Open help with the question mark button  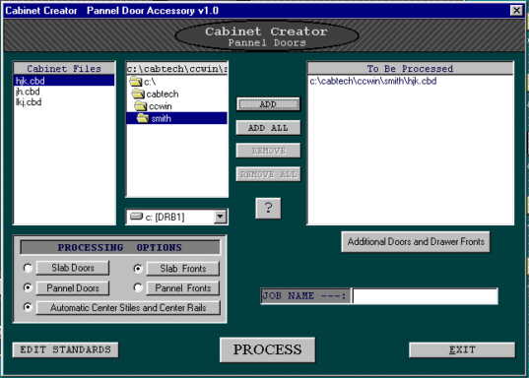[268, 208]
